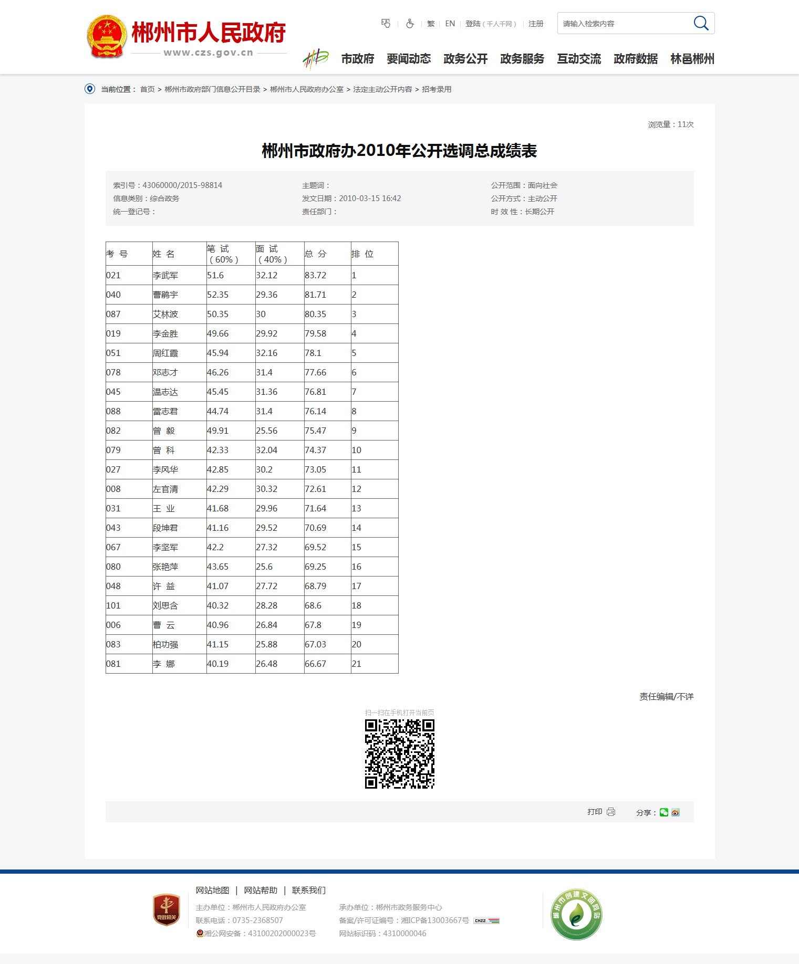Image resolution: width=799 pixels, height=964 pixels.
Task: Click the search magnifier icon
Action: coord(701,23)
